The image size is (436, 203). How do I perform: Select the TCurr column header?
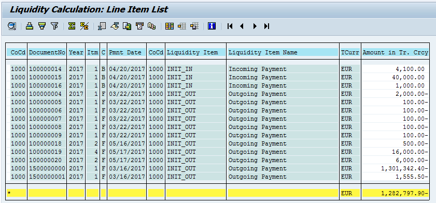pyautogui.click(x=350, y=52)
